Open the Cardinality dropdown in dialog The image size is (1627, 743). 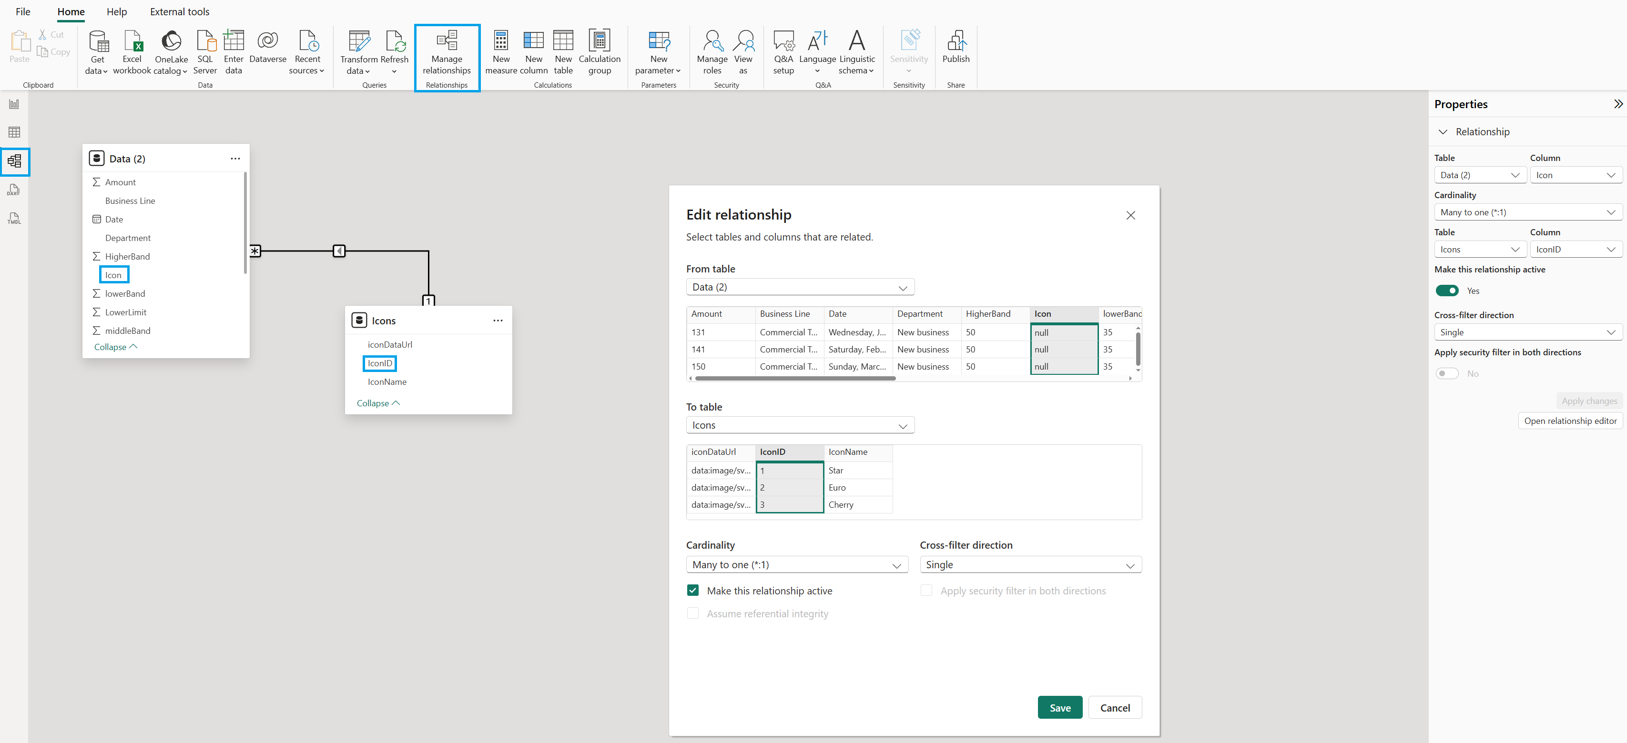[x=796, y=565]
